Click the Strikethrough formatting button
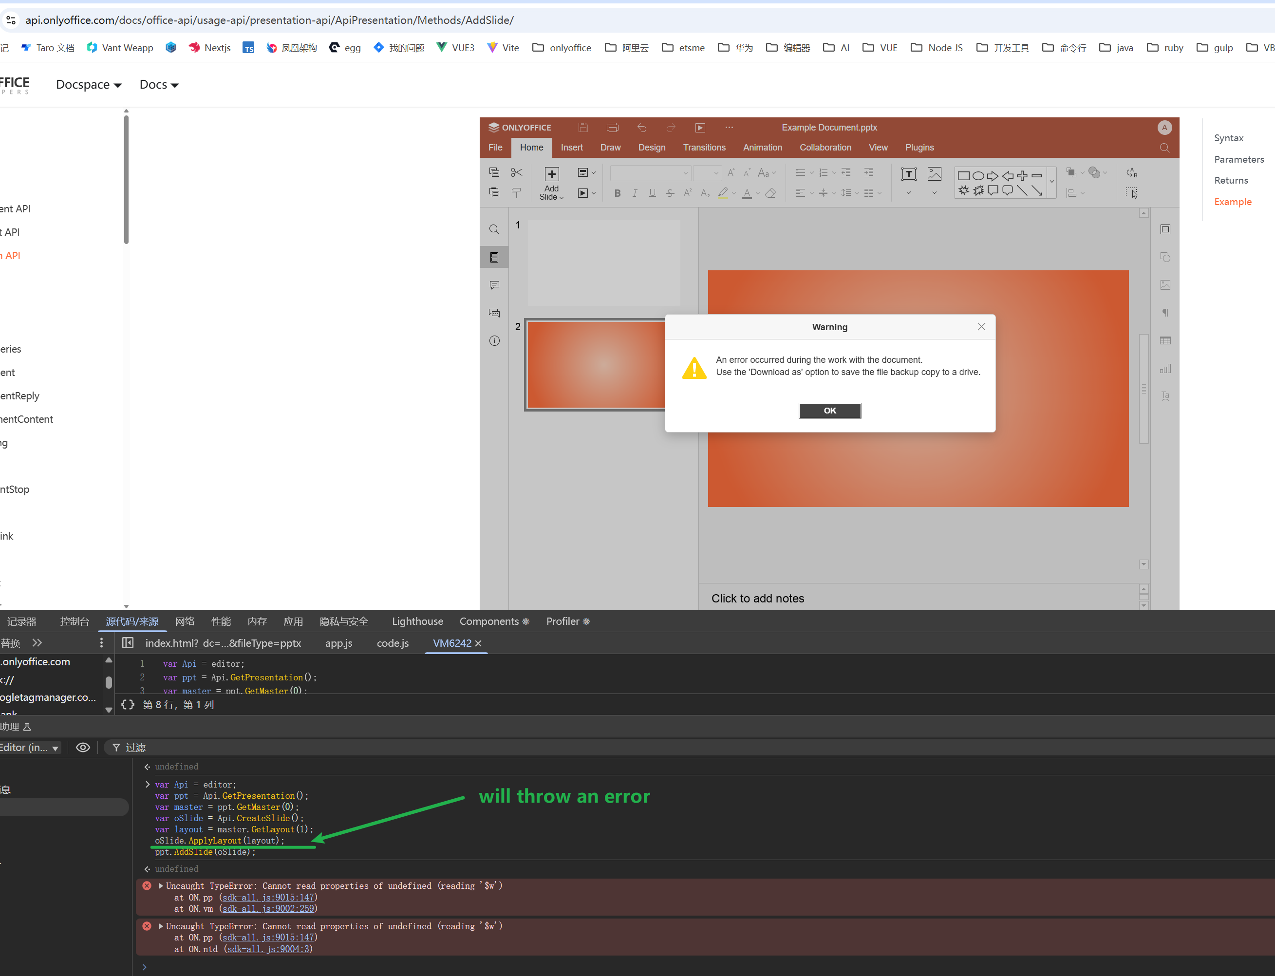The image size is (1275, 976). (x=670, y=193)
